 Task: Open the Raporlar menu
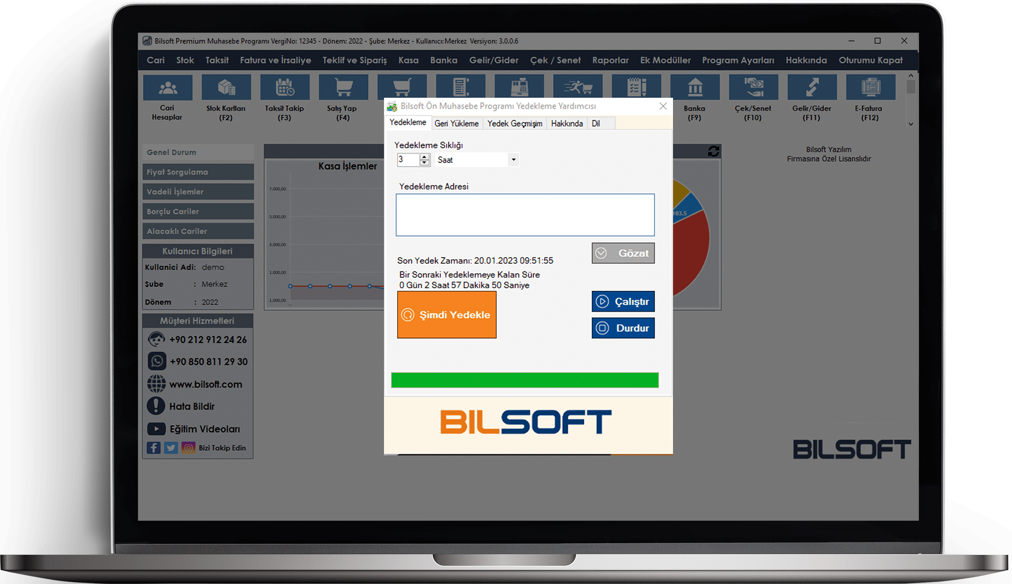[x=610, y=60]
